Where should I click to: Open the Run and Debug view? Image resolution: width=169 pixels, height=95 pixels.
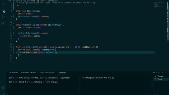tap(3, 17)
